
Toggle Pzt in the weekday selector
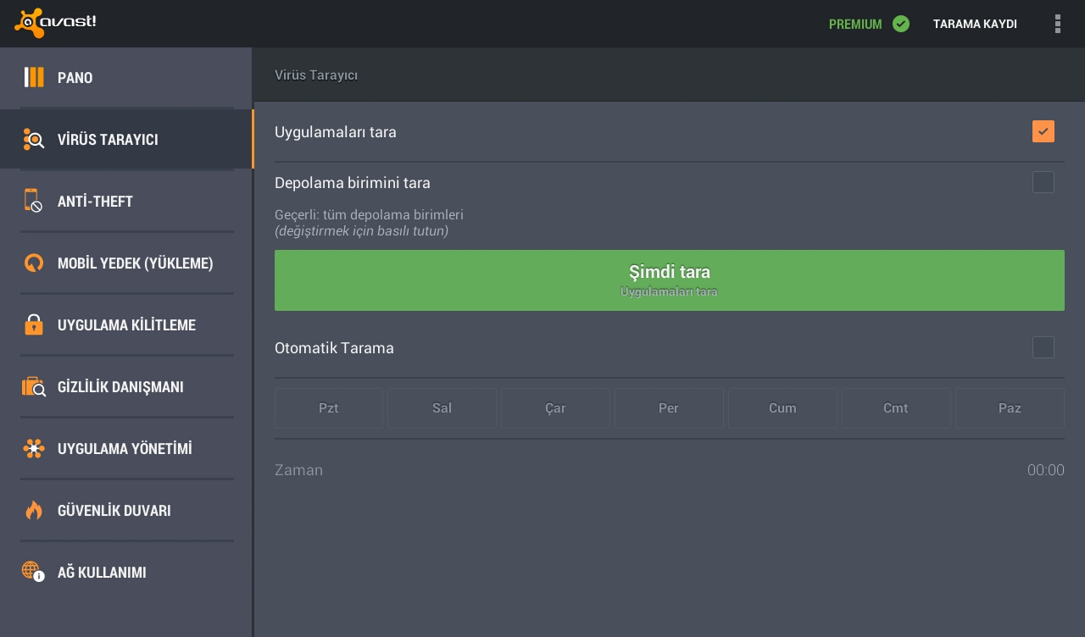(329, 408)
